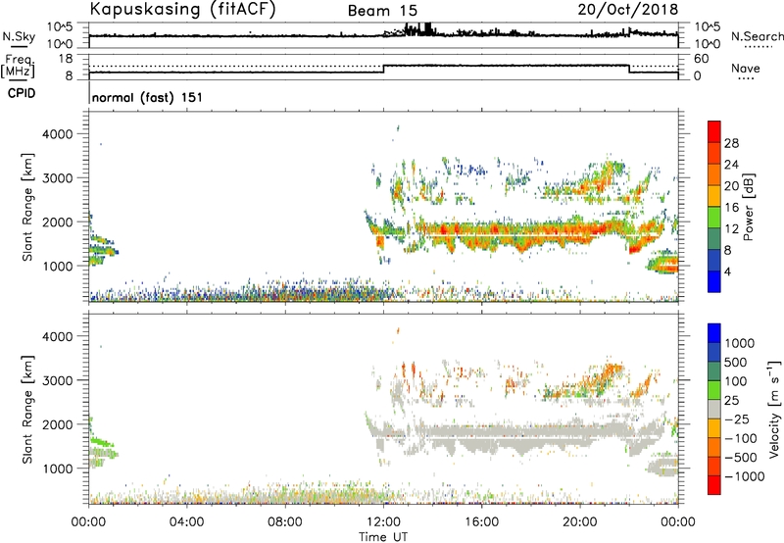The width and height of the screenshot is (784, 543).
Task: Click the frequency step-up at 12:00 UT
Action: pyautogui.click(x=383, y=69)
